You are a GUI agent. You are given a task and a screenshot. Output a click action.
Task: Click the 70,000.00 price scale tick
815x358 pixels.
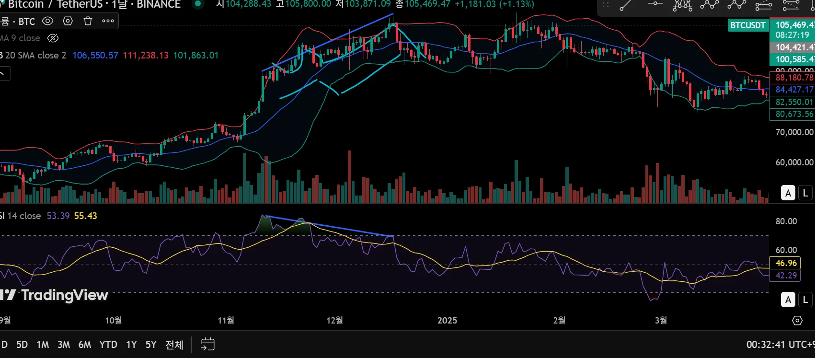pyautogui.click(x=794, y=132)
